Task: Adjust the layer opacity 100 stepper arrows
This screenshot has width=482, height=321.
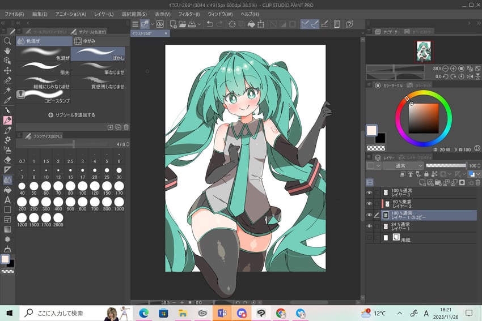Action: (x=479, y=166)
